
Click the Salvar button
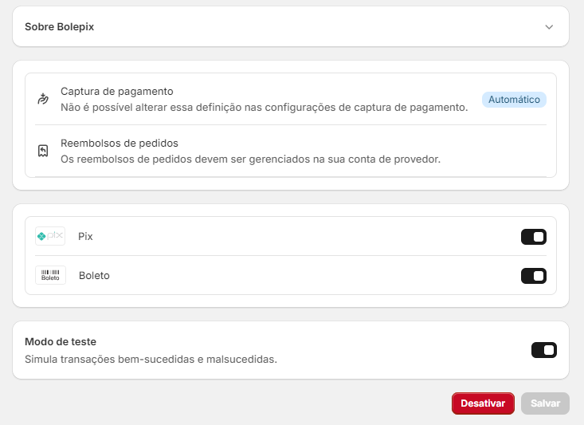tap(545, 403)
